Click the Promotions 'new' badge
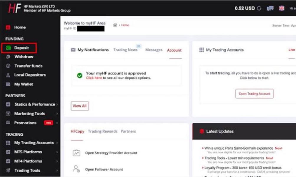 coord(48,123)
